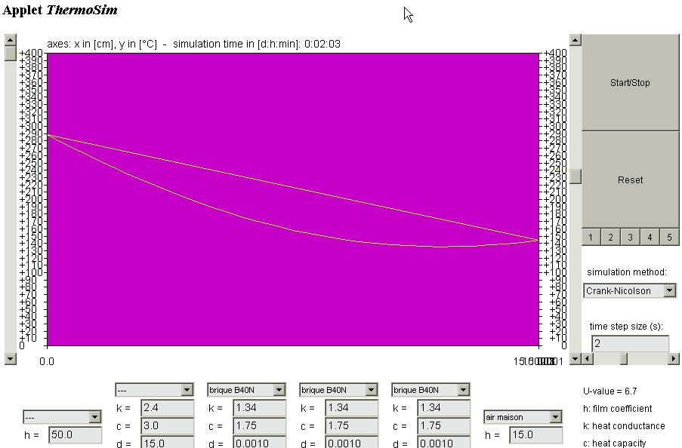
Task: Edit the k = 1.34 field of fourth layer
Action: (444, 407)
